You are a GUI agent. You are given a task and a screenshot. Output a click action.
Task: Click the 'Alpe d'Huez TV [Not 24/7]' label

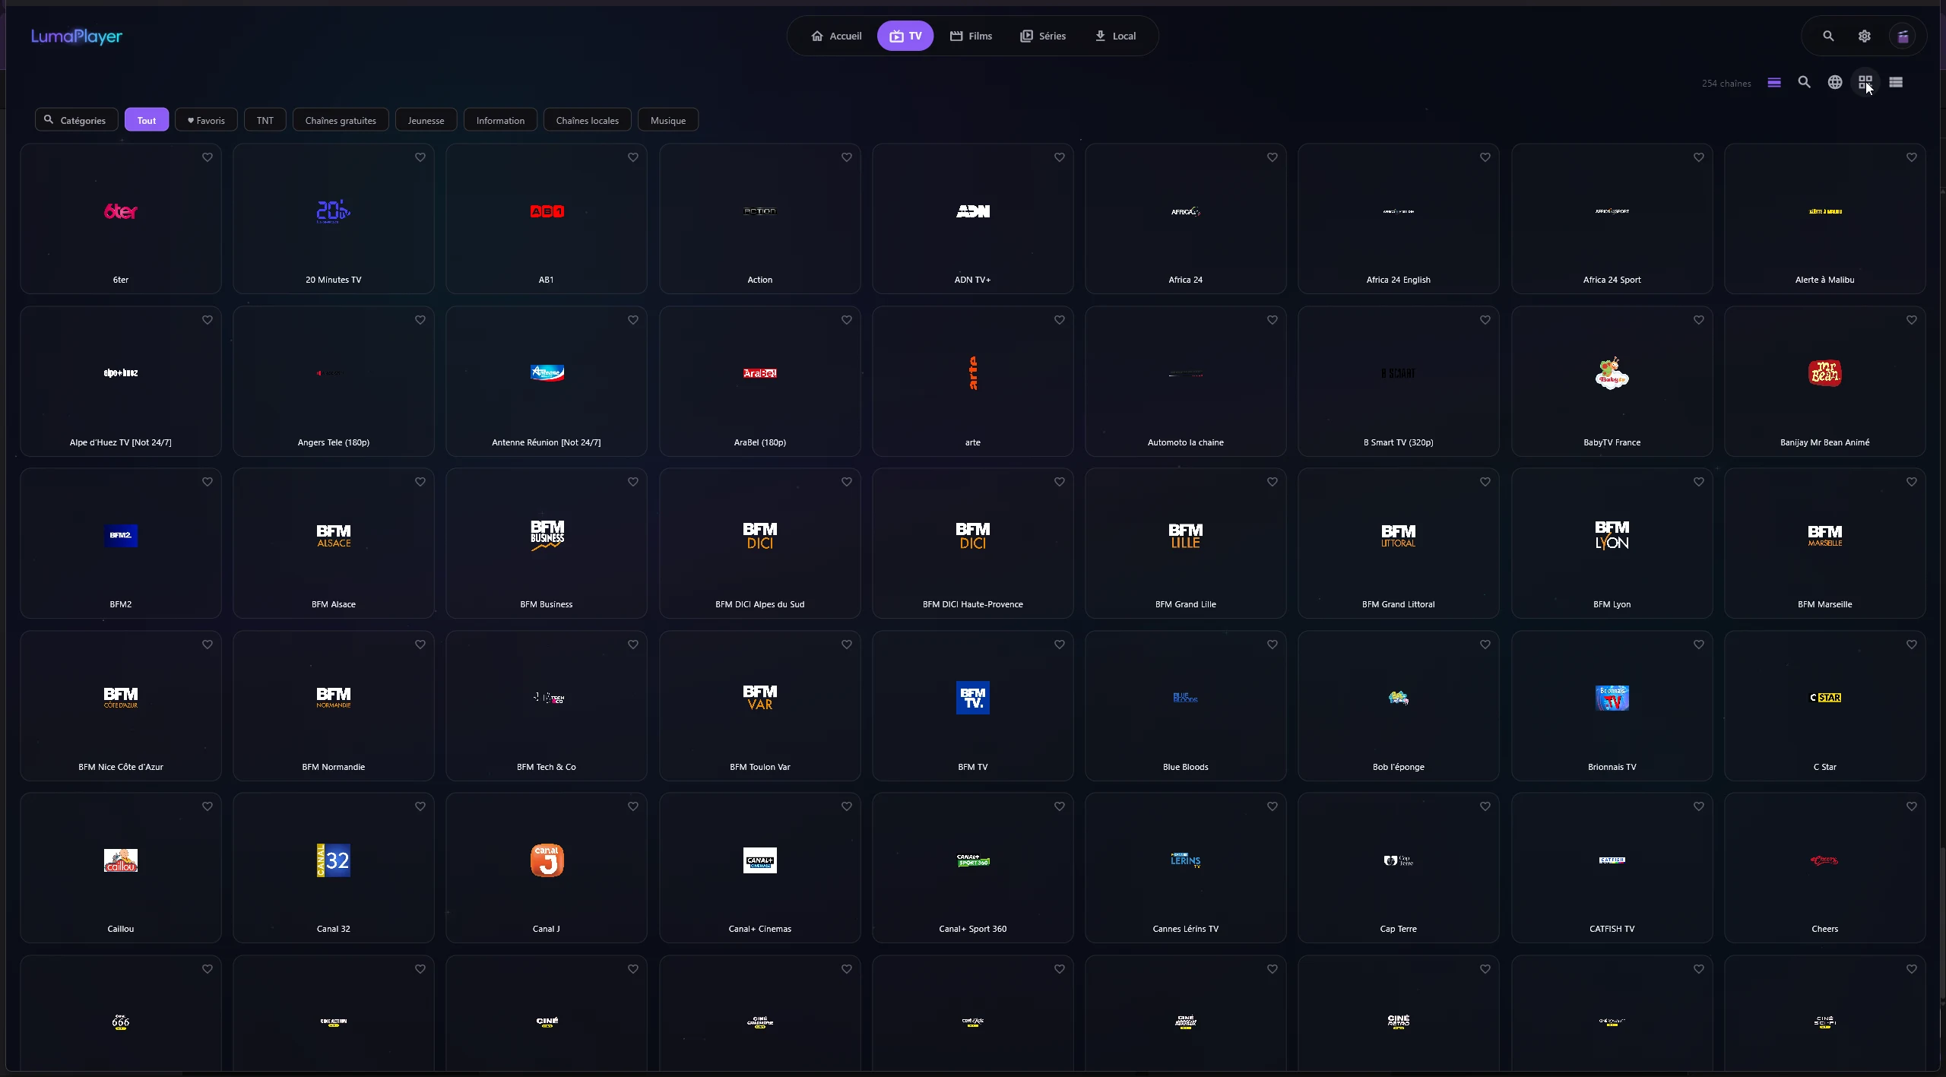[121, 442]
